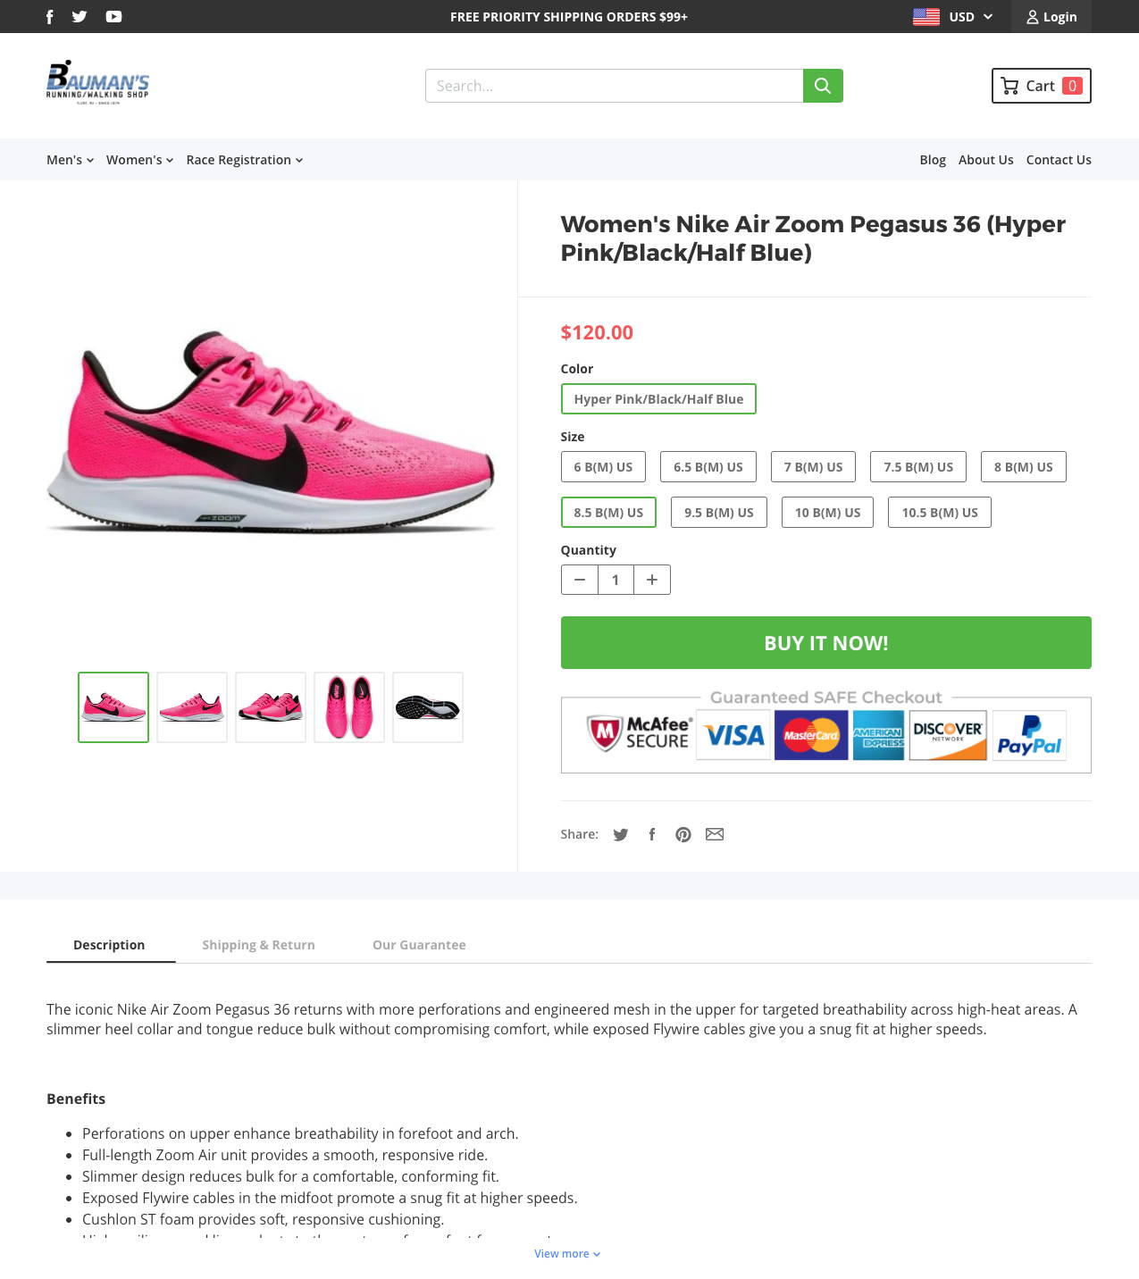Open the Twitter icon in top bar
The height and width of the screenshot is (1279, 1139).
pos(80,17)
